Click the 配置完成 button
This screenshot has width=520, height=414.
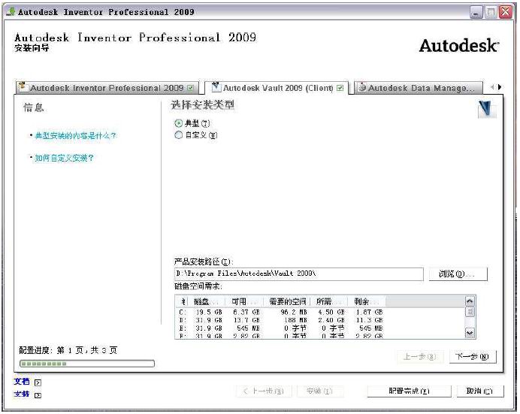409,391
